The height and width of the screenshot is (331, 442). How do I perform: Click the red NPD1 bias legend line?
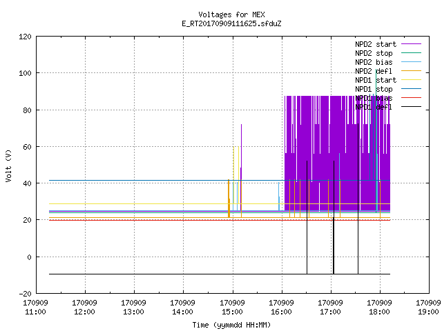click(411, 98)
